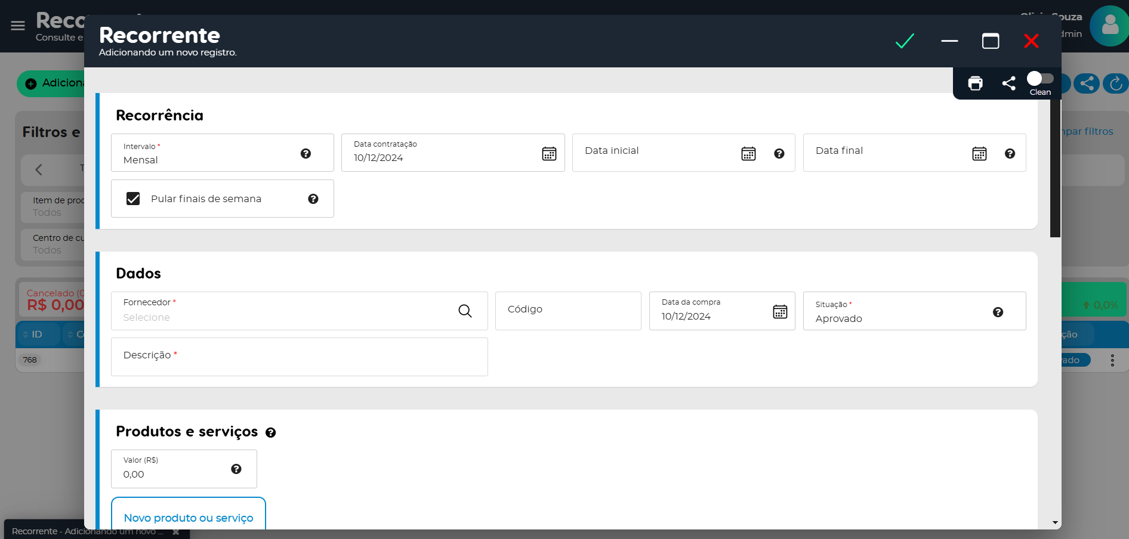Open the hamburger menu
This screenshot has width=1129, height=539.
[x=18, y=26]
